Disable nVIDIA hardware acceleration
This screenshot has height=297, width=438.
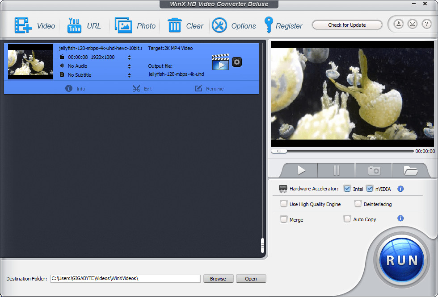point(369,188)
